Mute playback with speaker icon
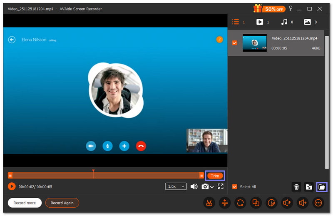Viewport: 333px width, 216px height. pos(194,186)
